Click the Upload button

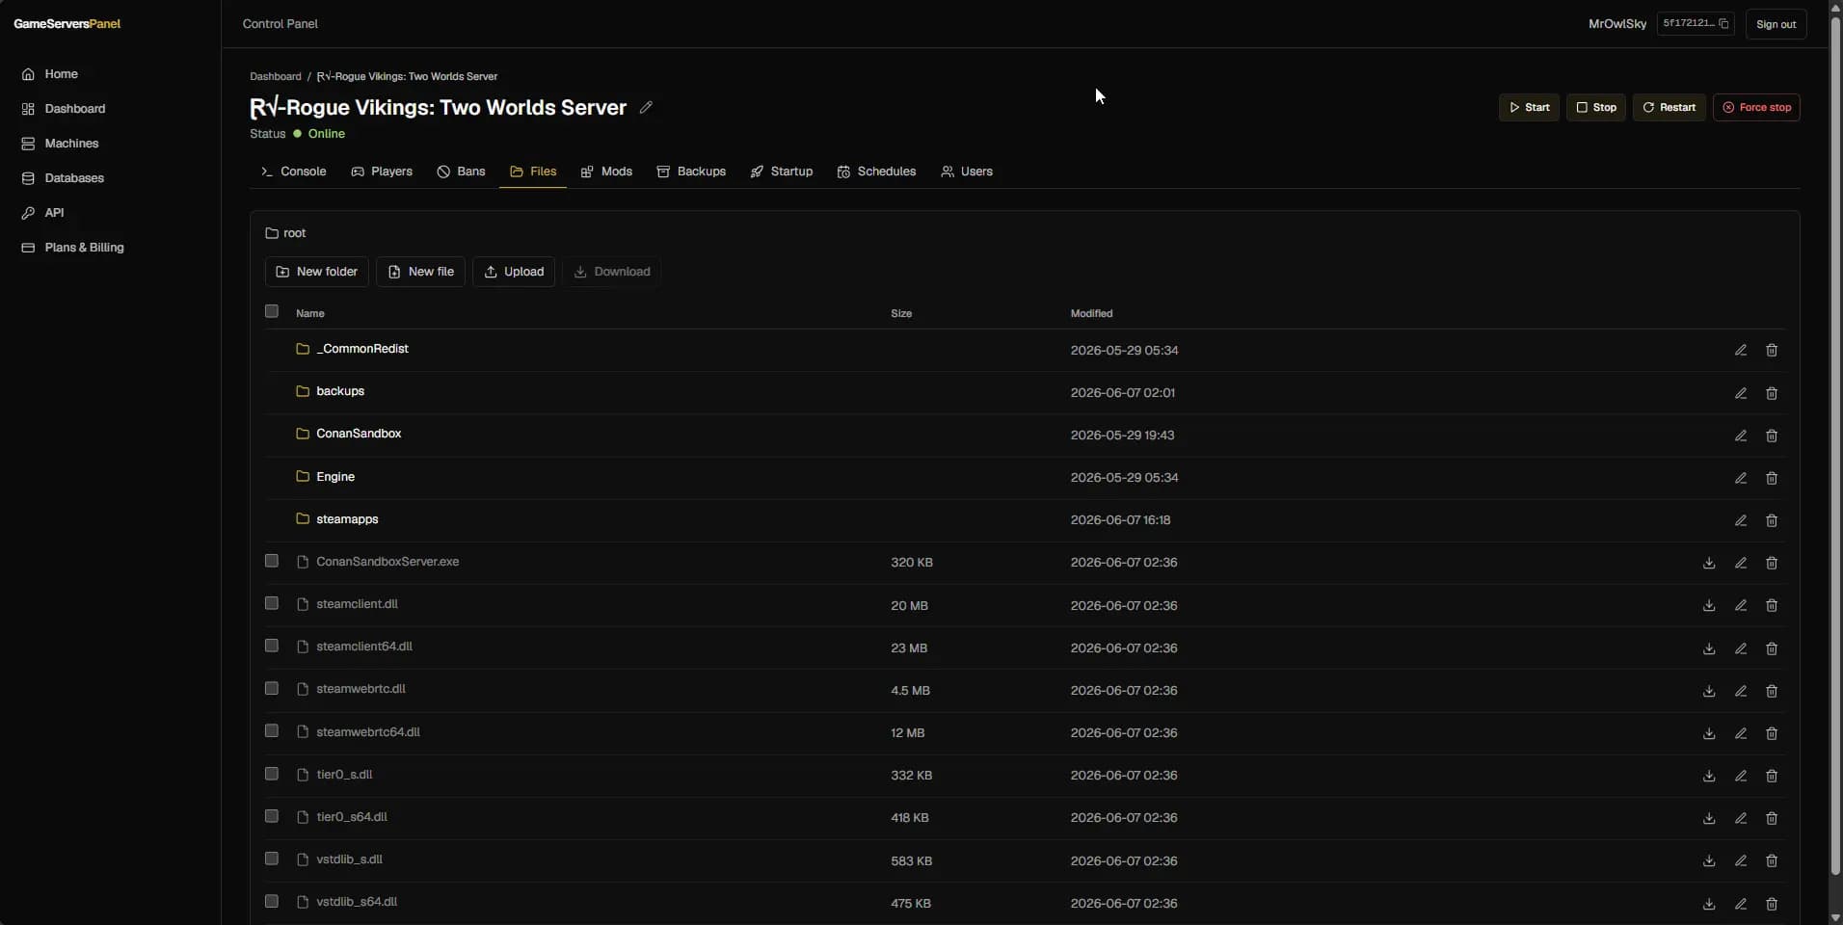pyautogui.click(x=514, y=272)
